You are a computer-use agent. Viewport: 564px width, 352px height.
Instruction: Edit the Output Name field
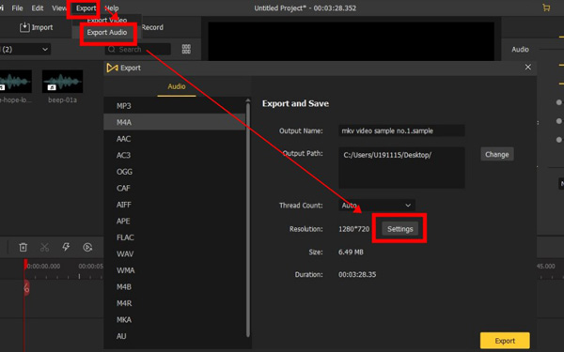401,130
